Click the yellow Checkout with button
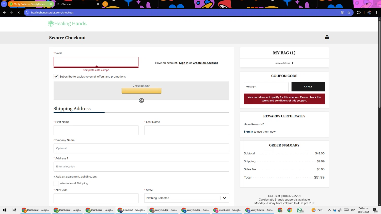Image resolution: width=381 pixels, height=214 pixels. coord(141,91)
